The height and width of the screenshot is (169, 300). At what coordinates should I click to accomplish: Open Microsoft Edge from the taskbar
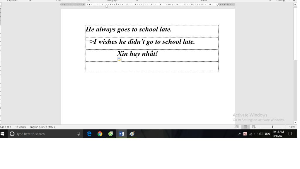pos(89,134)
